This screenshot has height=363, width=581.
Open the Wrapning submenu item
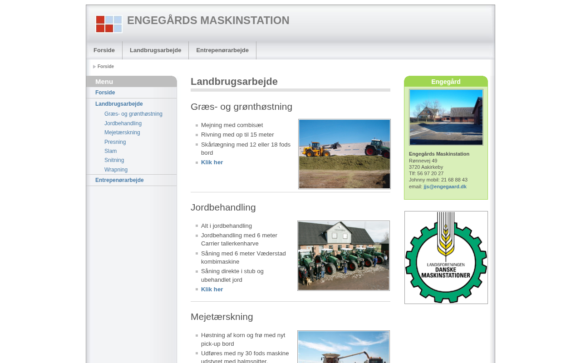click(116, 170)
